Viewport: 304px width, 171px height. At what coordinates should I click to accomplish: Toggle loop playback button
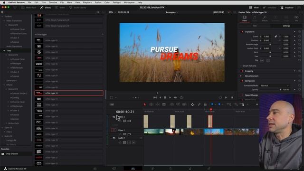tap(181, 97)
